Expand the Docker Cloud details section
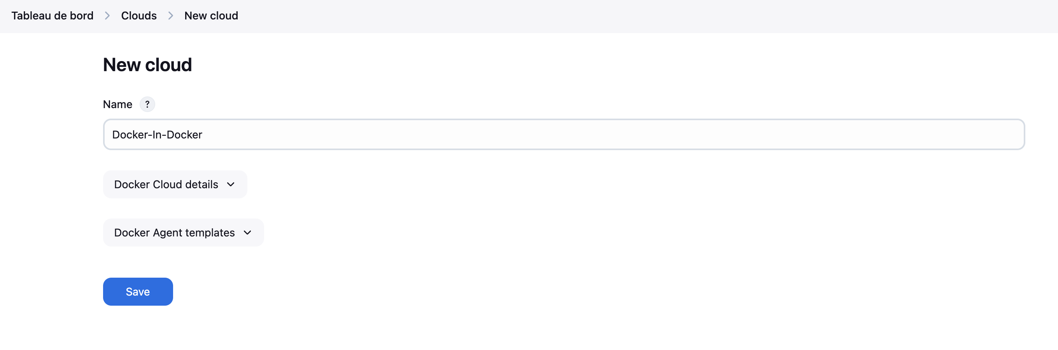1058x350 pixels. pos(175,184)
